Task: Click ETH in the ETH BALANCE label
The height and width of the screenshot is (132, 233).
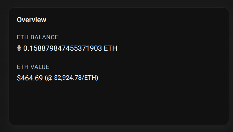Action: point(22,37)
